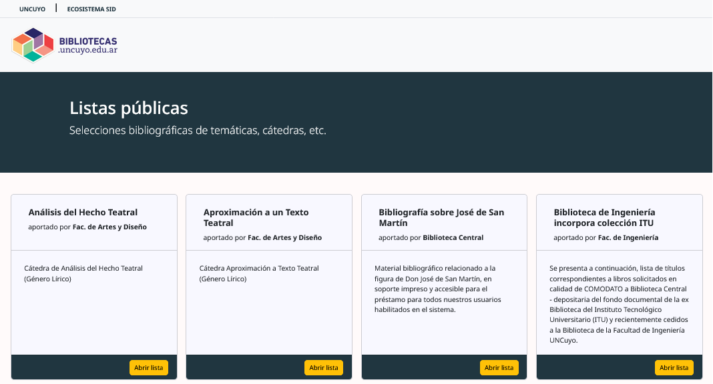Click the BIBLIOTECAS .uncuyo.edu.ar logo text
Image resolution: width=713 pixels, height=384 pixels.
coord(87,45)
